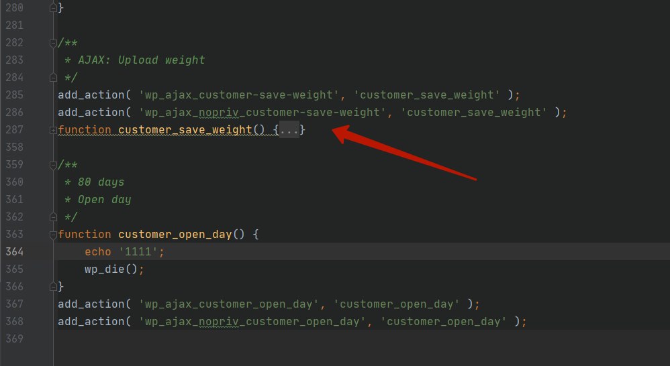Click line number 360 in the gutter
Image resolution: width=670 pixels, height=366 pixels.
point(15,182)
